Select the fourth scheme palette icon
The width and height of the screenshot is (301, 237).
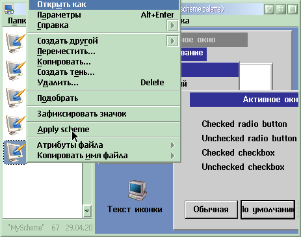(16, 124)
